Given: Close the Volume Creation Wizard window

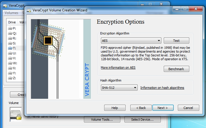Looking at the screenshot, I should [196, 9].
